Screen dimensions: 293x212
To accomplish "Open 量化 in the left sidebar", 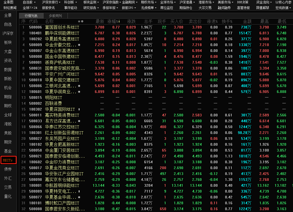I will point(8,196).
